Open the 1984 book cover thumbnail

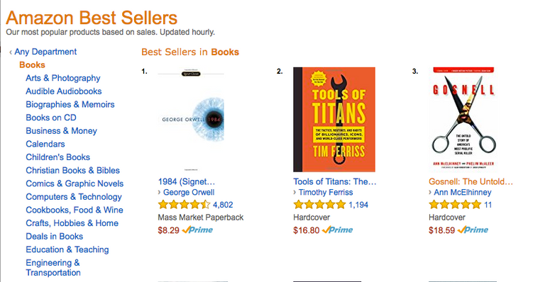[191, 120]
